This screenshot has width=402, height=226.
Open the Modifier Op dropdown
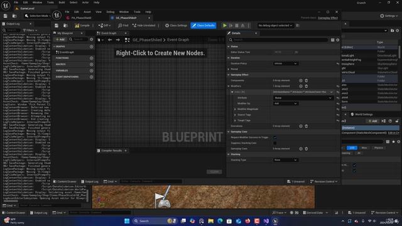(285, 104)
